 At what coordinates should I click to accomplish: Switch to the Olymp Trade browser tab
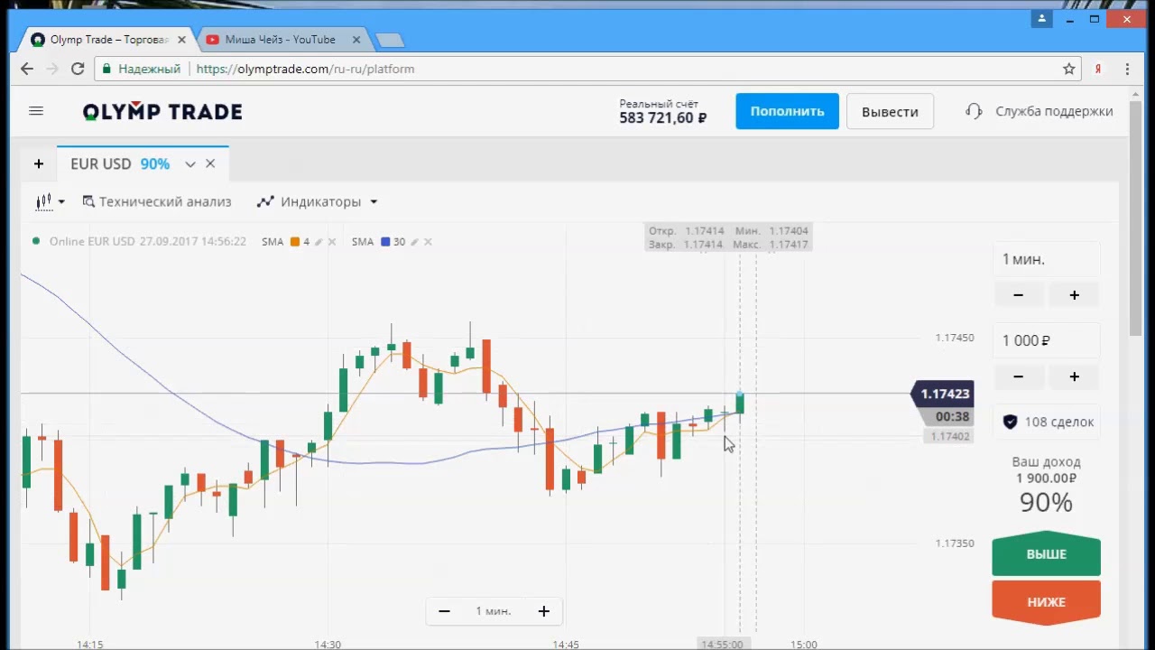[x=108, y=40]
